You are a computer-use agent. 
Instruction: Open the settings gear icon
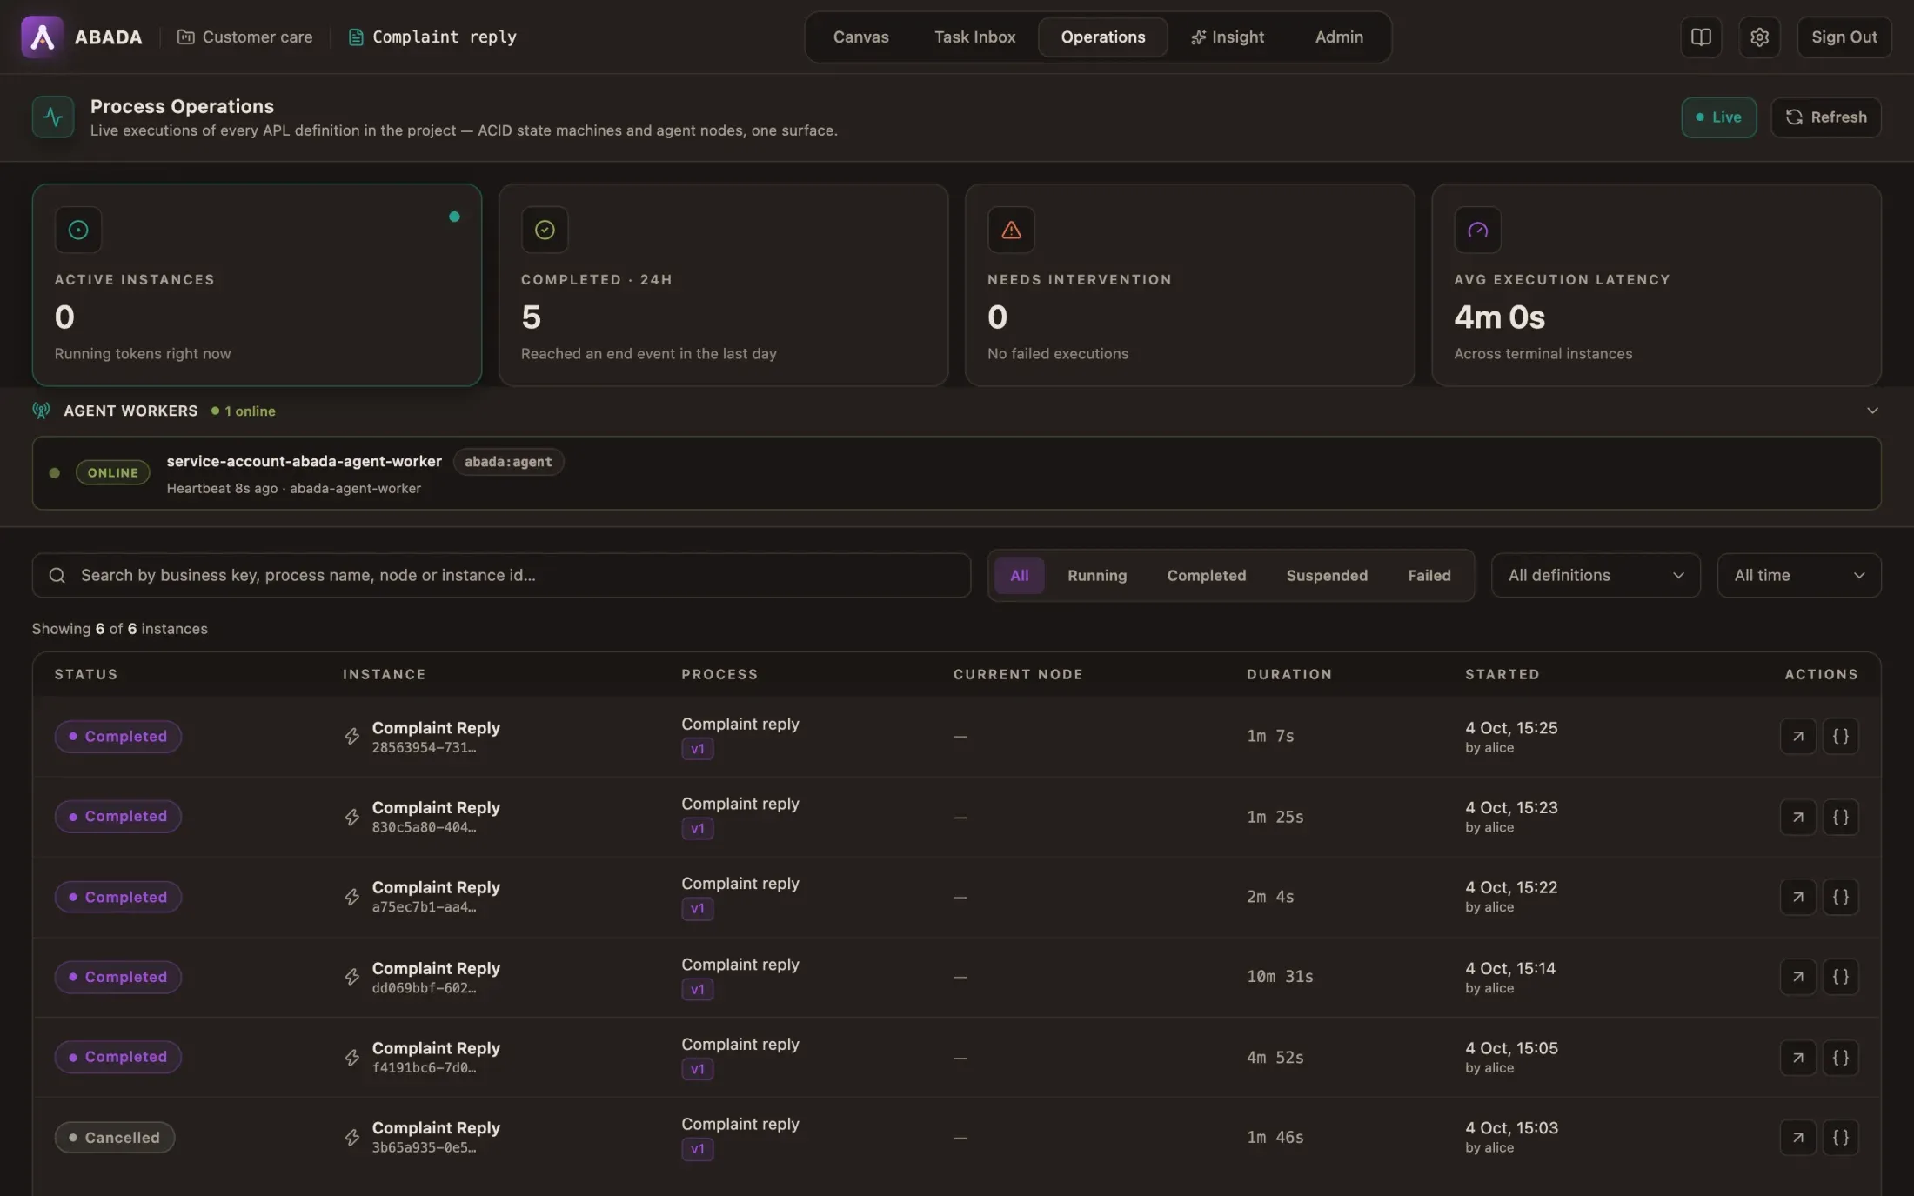point(1759,37)
